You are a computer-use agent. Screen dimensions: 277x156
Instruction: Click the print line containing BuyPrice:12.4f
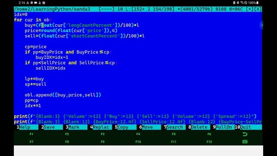click(x=138, y=122)
